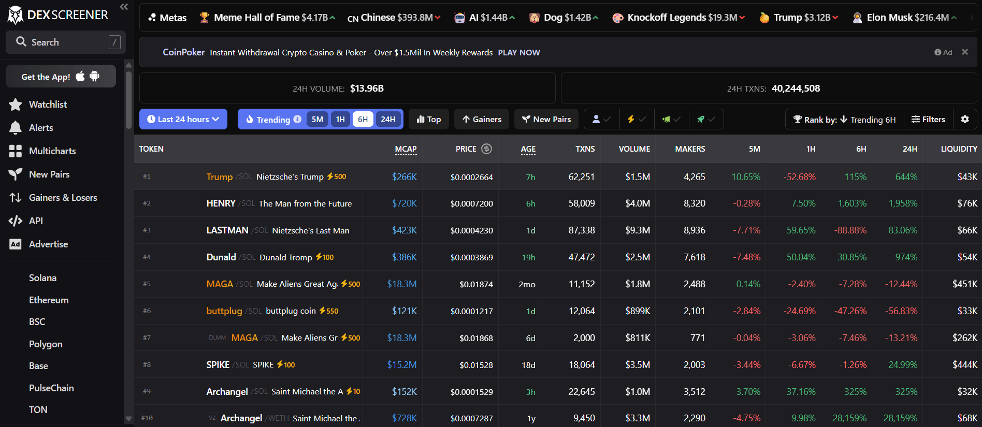Screen dimensions: 982x427
Task: Collapse the sidebar with the double-chevron icon
Action: point(124,7)
